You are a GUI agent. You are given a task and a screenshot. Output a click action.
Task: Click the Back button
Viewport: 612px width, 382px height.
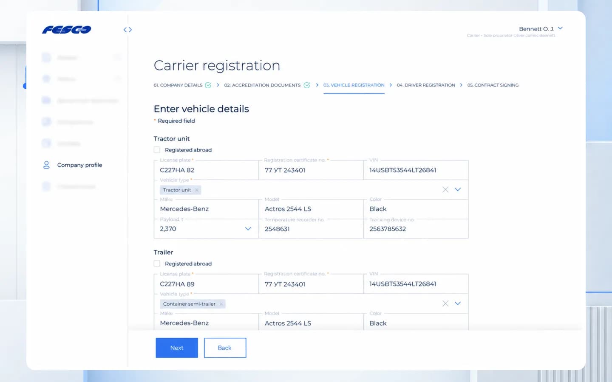225,348
